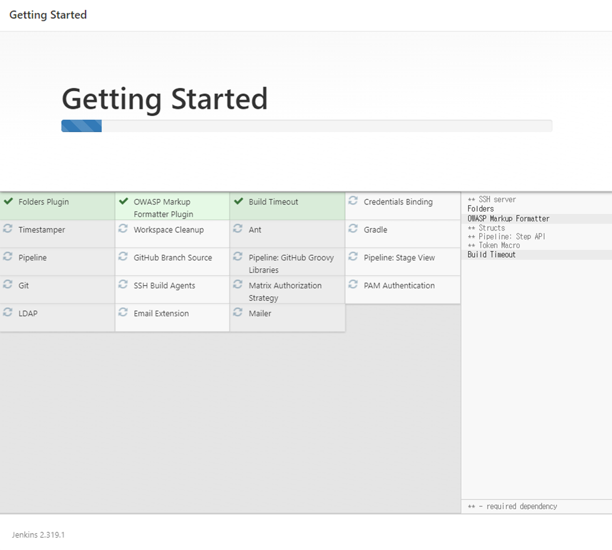Click the '** - required dependency' legend
This screenshot has width=612, height=550.
coord(512,506)
